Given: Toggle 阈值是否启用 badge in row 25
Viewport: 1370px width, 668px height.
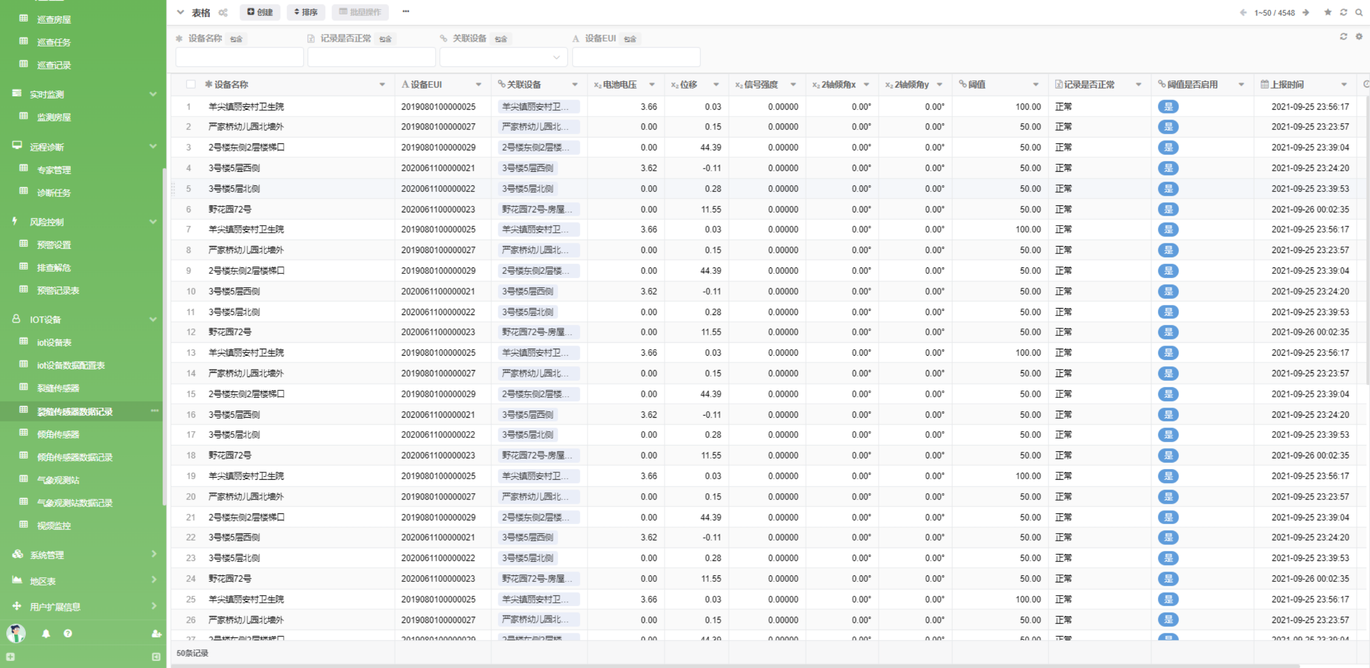Looking at the screenshot, I should coord(1168,599).
